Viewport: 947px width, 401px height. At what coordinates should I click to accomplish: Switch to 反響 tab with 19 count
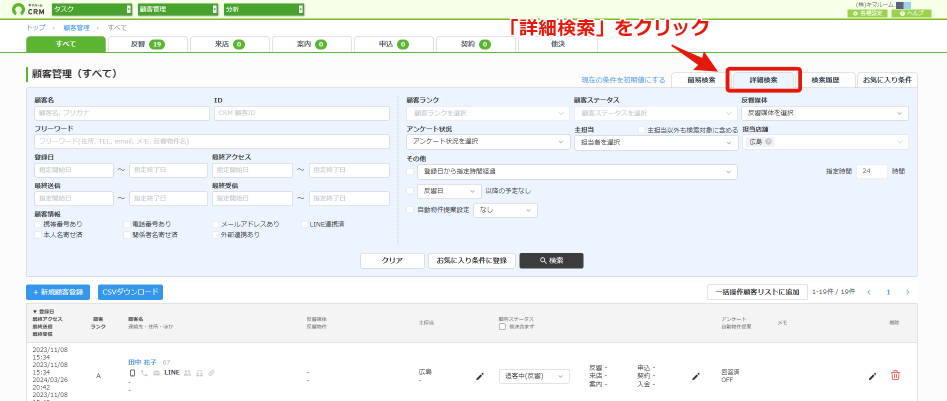click(148, 44)
